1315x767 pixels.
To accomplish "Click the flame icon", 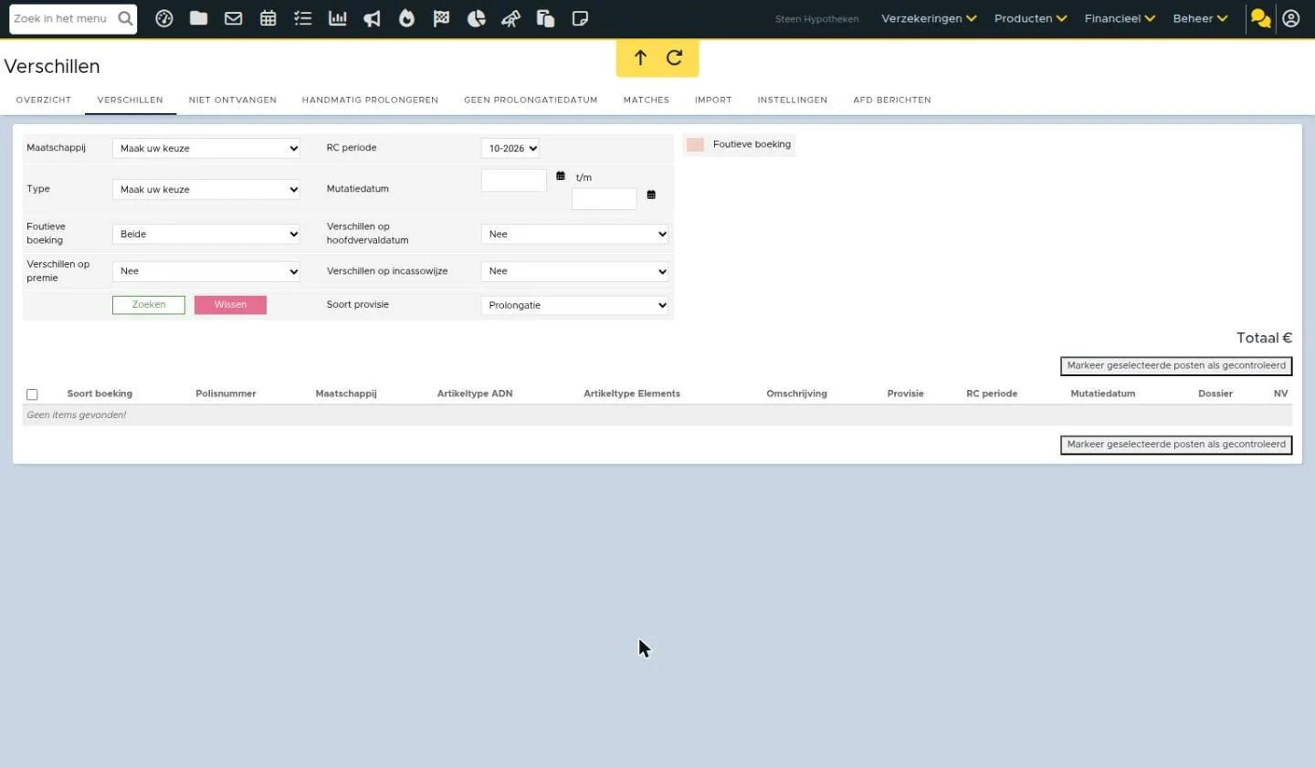I will click(x=406, y=18).
